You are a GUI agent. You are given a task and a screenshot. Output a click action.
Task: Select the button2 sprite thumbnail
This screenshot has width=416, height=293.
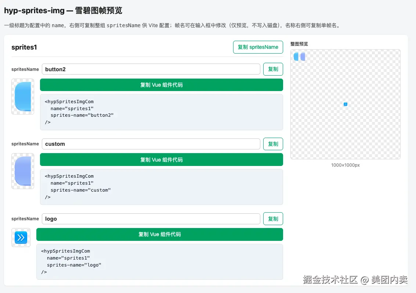click(23, 97)
